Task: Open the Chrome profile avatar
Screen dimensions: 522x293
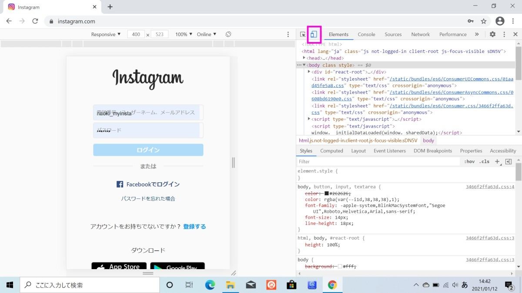Action: 500,21
